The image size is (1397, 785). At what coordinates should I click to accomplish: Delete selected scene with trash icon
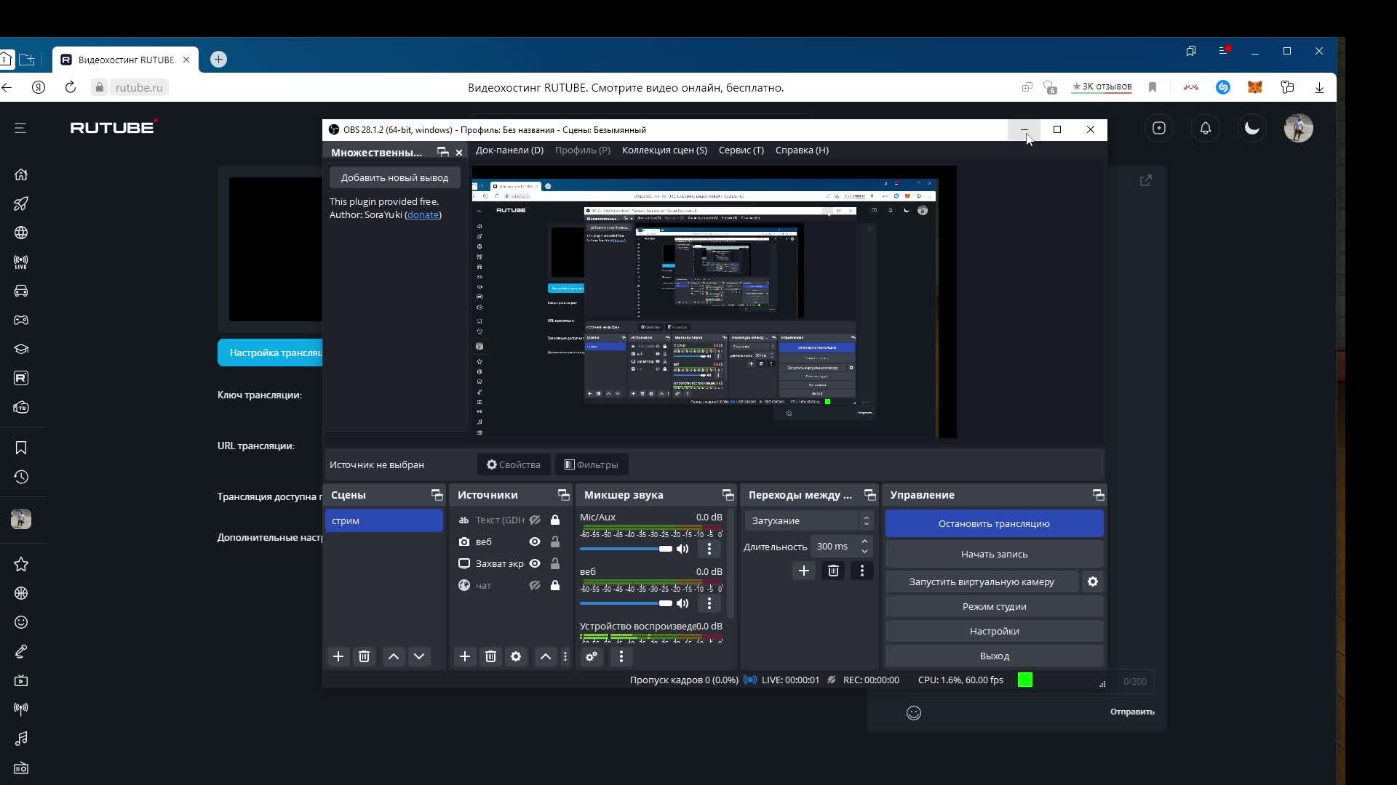click(364, 657)
